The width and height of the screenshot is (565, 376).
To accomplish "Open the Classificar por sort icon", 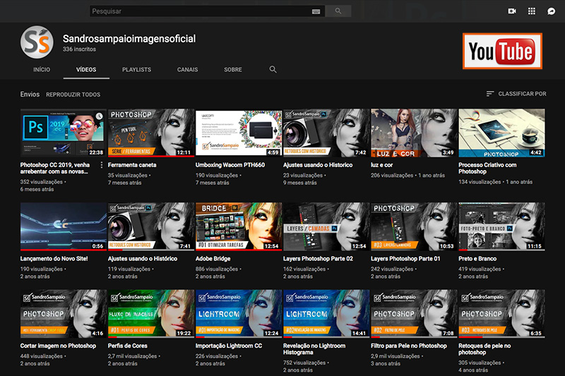I will click(489, 94).
